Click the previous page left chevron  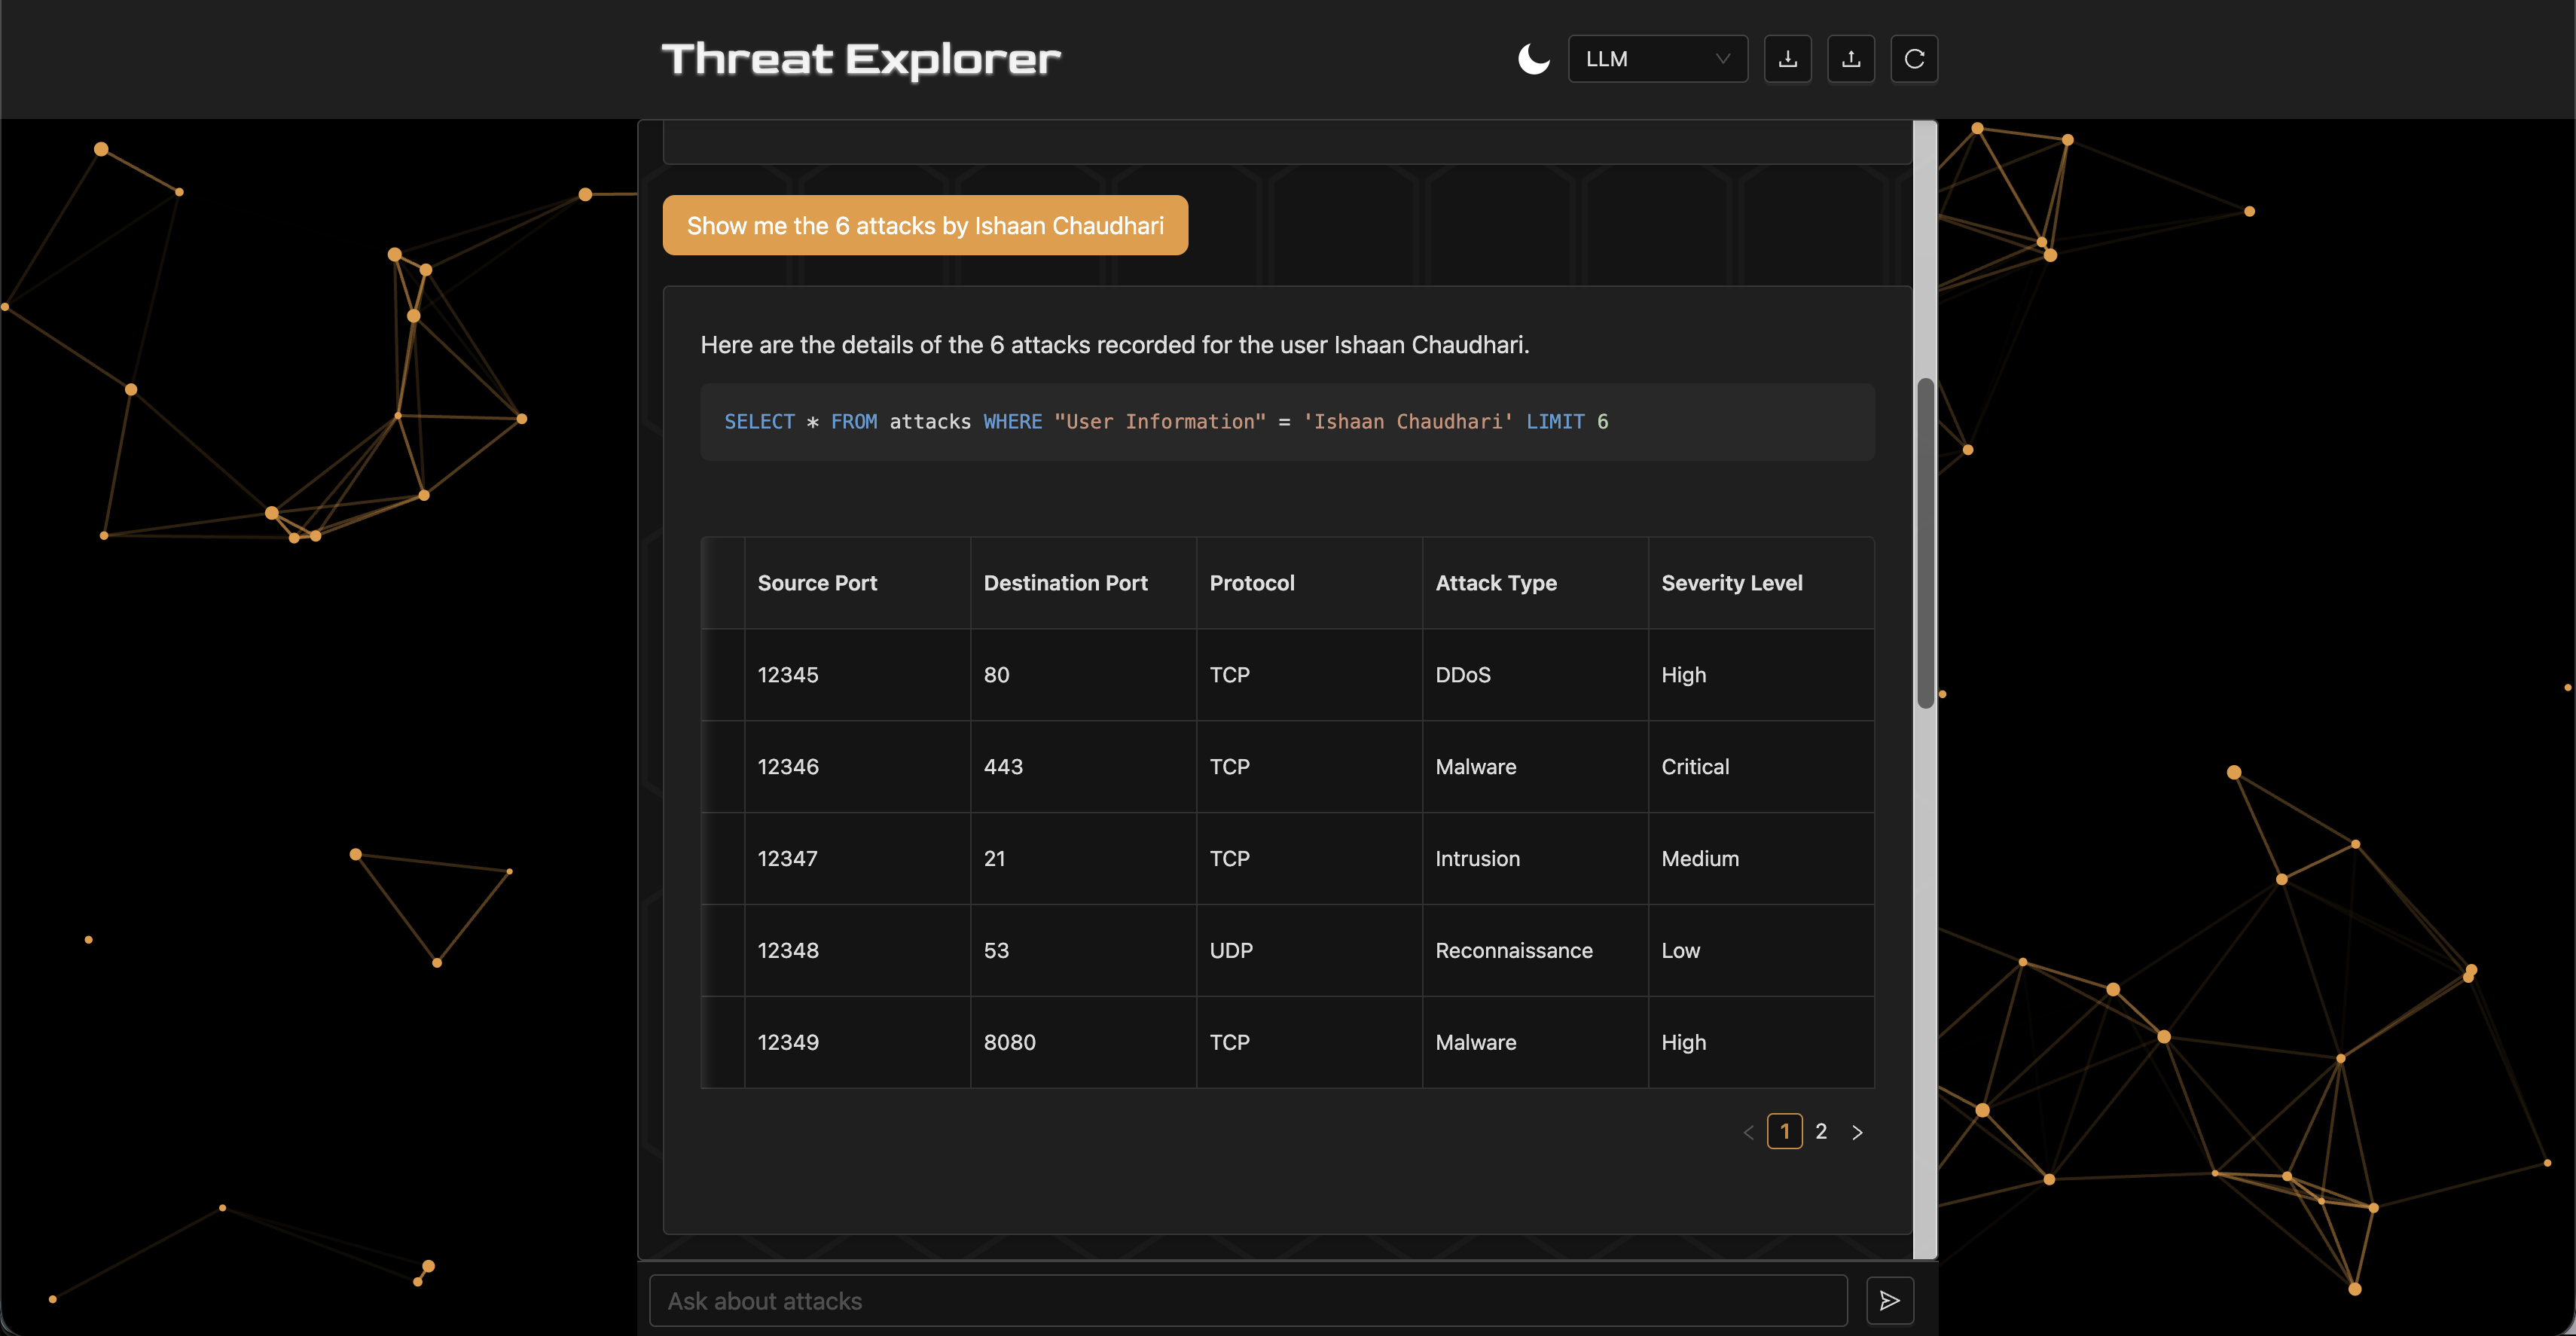click(1748, 1131)
